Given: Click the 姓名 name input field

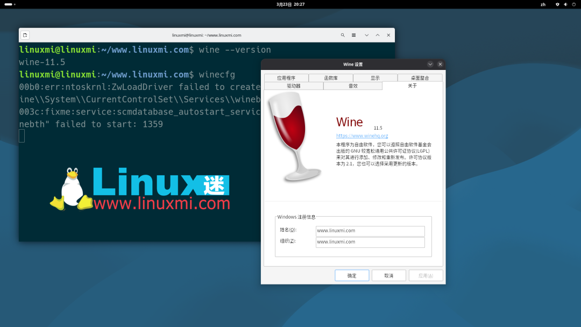Looking at the screenshot, I should click(370, 231).
